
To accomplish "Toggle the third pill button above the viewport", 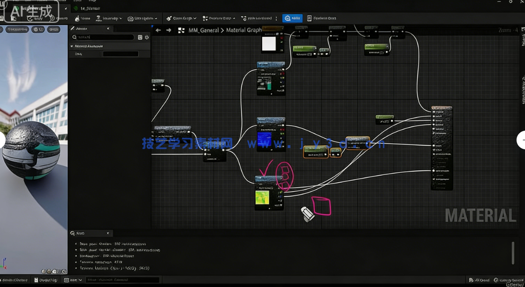I will click(53, 29).
